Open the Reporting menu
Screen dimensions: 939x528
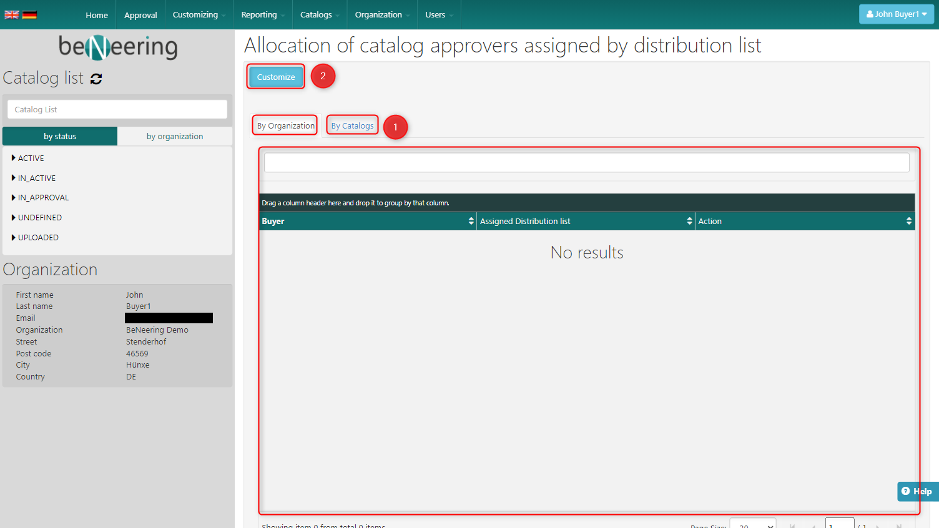tap(262, 15)
